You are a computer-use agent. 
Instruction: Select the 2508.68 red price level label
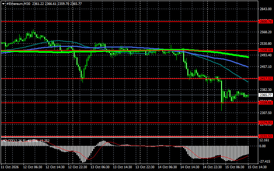[x=266, y=50]
